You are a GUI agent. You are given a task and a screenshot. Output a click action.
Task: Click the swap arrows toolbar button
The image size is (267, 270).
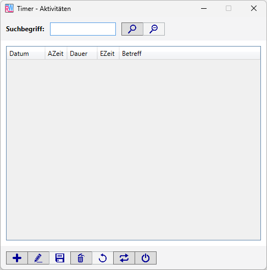click(x=124, y=258)
